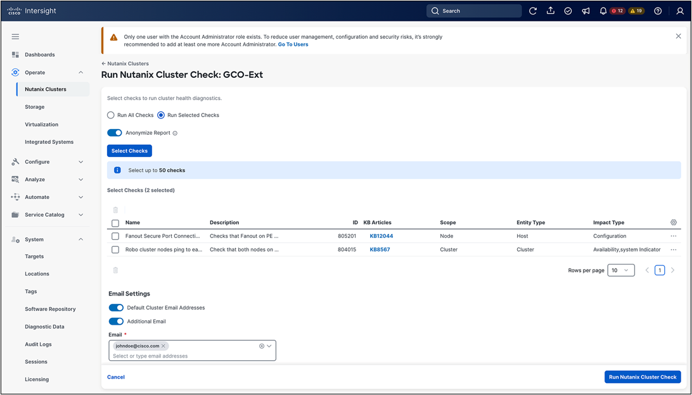692x395 pixels.
Task: Open Licensing under System
Action: click(x=37, y=379)
